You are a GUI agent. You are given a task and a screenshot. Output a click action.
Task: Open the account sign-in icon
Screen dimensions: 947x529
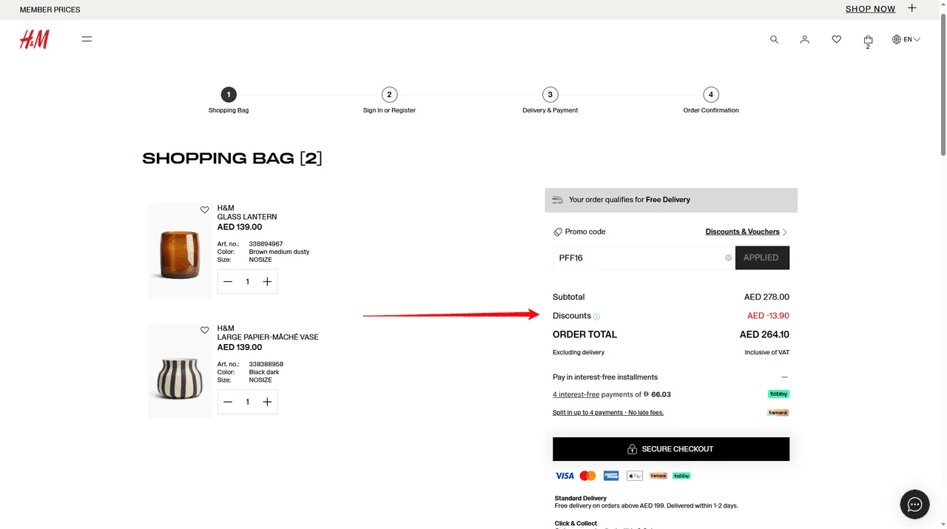(805, 39)
